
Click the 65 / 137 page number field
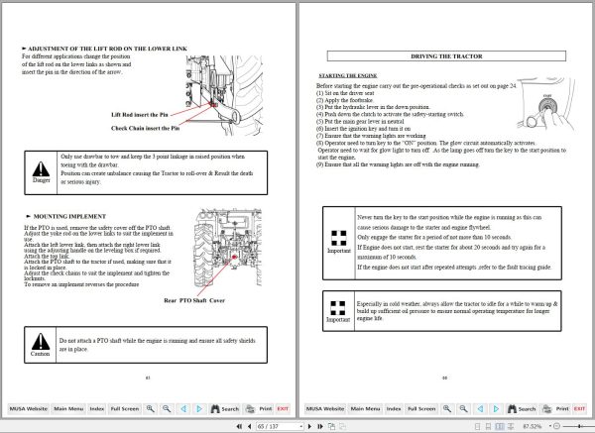[278, 426]
